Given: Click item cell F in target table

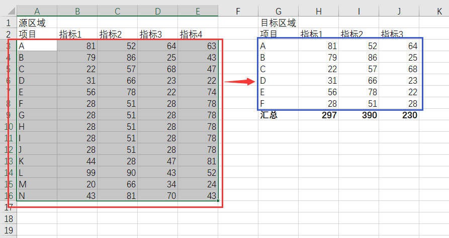Looking at the screenshot, I should [x=279, y=103].
